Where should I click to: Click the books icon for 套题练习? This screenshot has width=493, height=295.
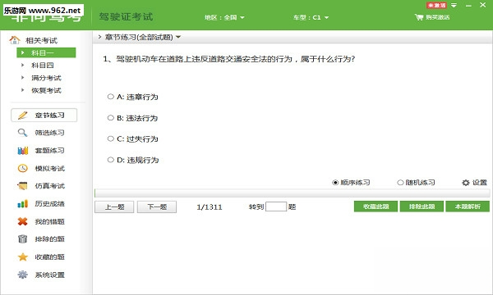(x=23, y=151)
